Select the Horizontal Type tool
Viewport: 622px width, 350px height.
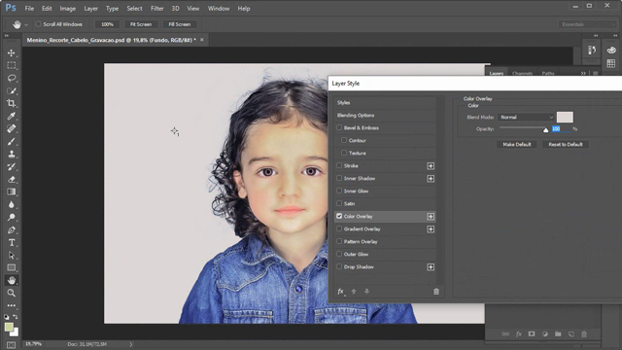tap(11, 242)
